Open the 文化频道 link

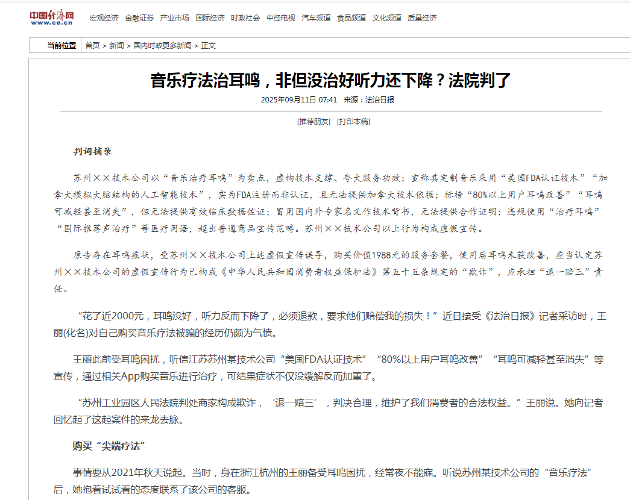[x=386, y=18]
